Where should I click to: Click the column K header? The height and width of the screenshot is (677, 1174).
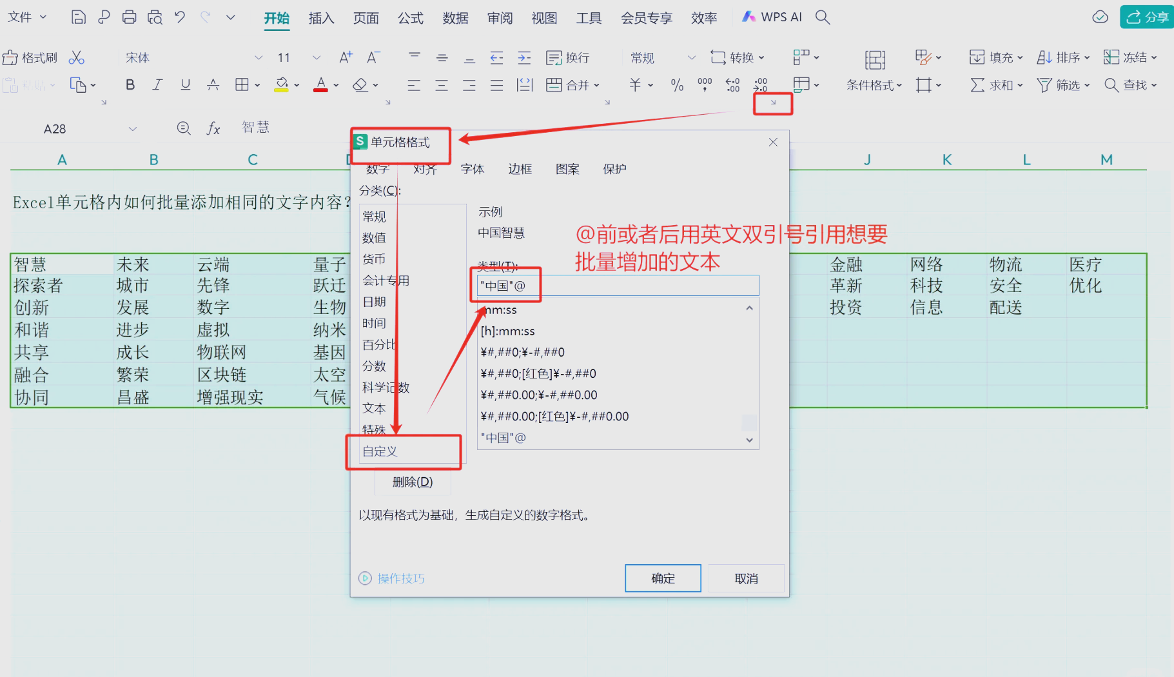pos(946,159)
